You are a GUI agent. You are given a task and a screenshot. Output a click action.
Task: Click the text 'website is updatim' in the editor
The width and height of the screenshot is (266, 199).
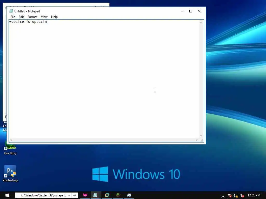tap(28, 22)
